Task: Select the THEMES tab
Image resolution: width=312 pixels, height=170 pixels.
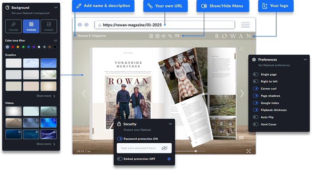Action: pos(31,26)
